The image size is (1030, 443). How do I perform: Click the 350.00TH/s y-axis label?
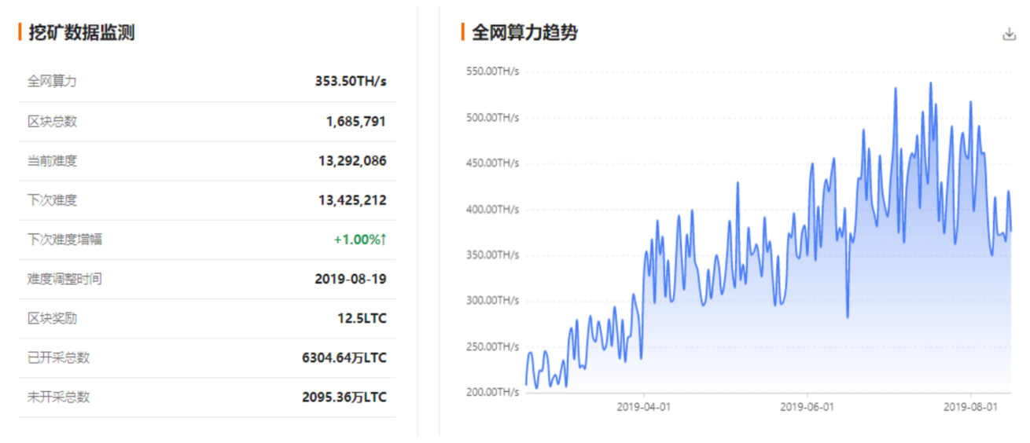click(491, 254)
